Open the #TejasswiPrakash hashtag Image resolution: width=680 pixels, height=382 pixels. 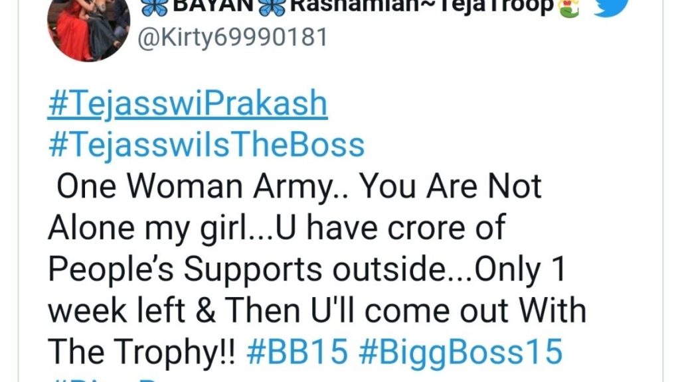[187, 104]
